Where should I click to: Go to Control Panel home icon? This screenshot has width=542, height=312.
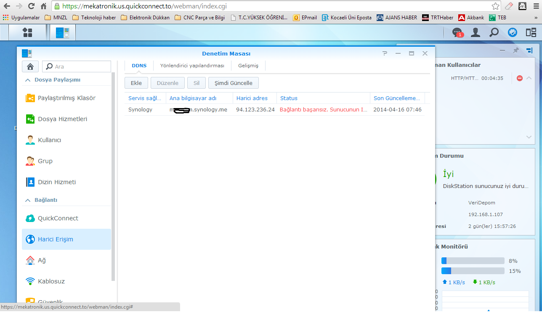tap(30, 66)
